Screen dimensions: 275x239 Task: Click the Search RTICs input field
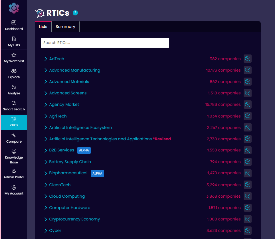[x=105, y=43]
